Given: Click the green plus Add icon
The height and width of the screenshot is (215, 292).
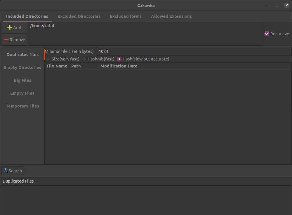Looking at the screenshot, I should 10,27.
